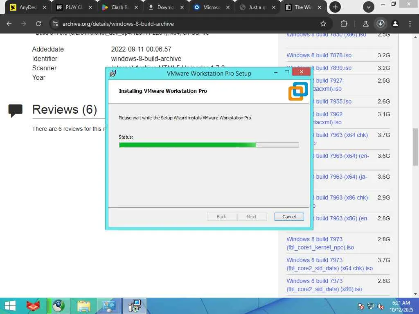Image resolution: width=419 pixels, height=314 pixels.
Task: Open Windows 8 build 7878.iso link
Action: click(x=319, y=55)
